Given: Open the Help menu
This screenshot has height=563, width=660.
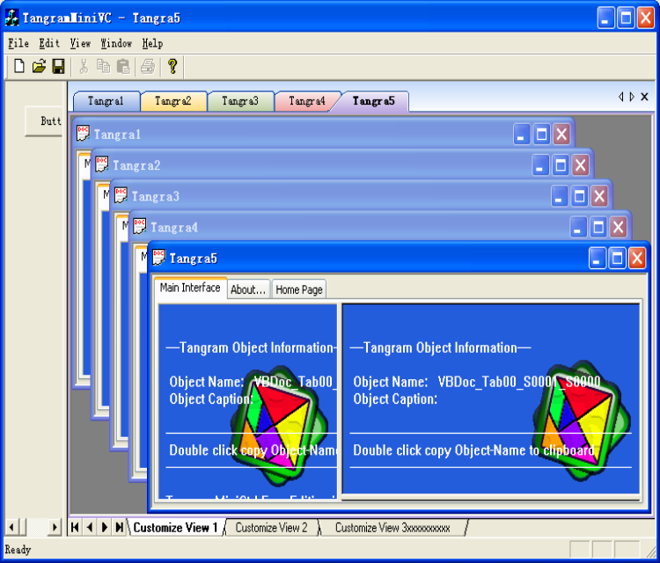Looking at the screenshot, I should click(152, 43).
